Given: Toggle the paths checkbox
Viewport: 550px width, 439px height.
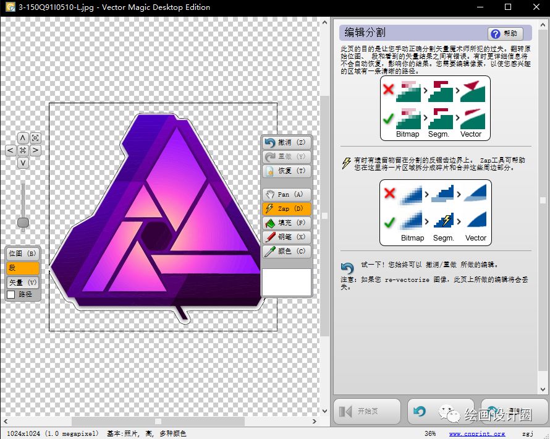Looking at the screenshot, I should tap(11, 294).
